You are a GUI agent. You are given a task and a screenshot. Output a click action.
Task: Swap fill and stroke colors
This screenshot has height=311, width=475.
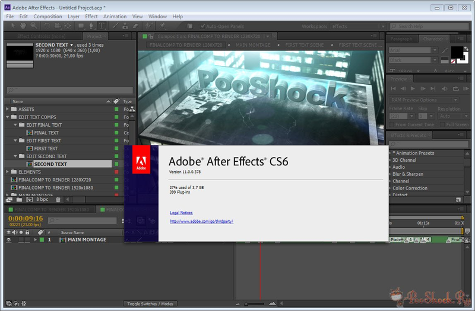pyautogui.click(x=466, y=49)
